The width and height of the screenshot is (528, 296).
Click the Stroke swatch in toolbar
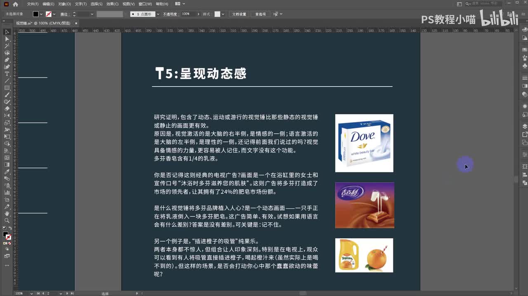point(9,237)
